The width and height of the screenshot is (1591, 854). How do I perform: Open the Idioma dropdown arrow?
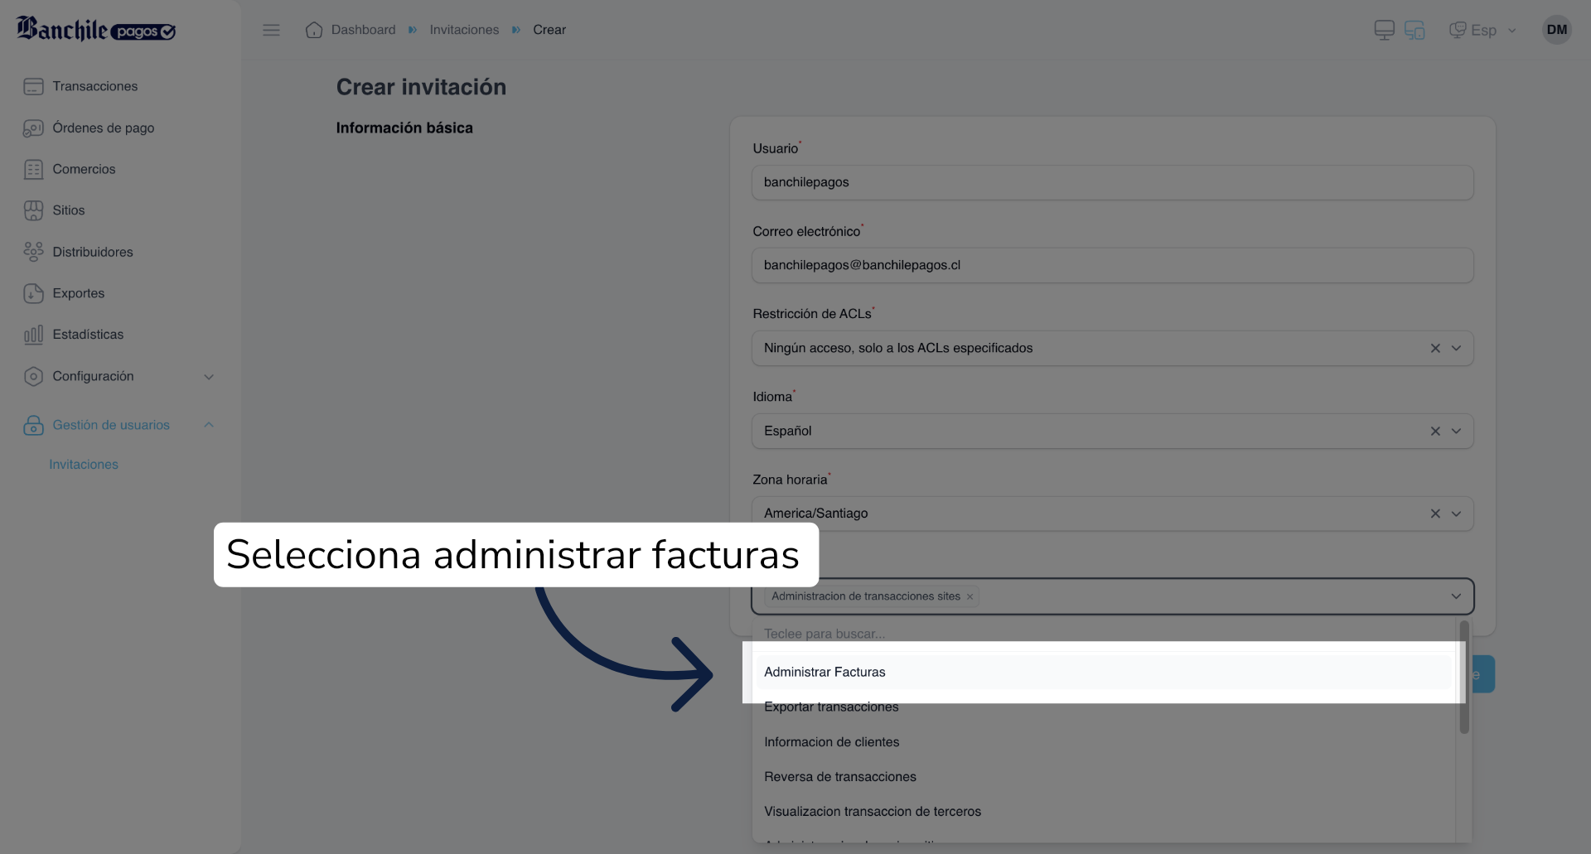click(x=1456, y=431)
